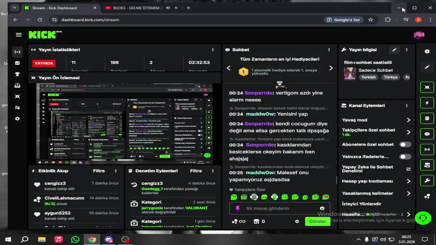Switch to Stream - Kick Dashboard tab

[60, 8]
